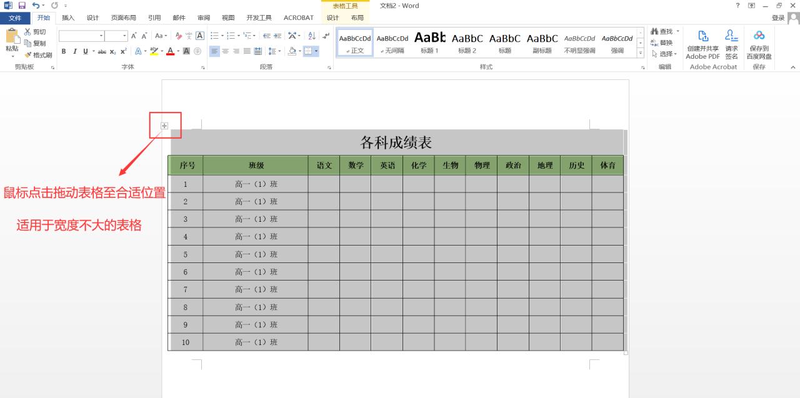The height and width of the screenshot is (398, 800).
Task: Toggle Align Left paragraph alignment
Action: click(214, 51)
